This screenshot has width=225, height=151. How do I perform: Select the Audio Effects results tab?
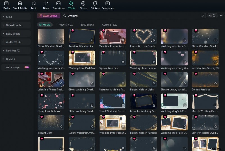tap(109, 25)
